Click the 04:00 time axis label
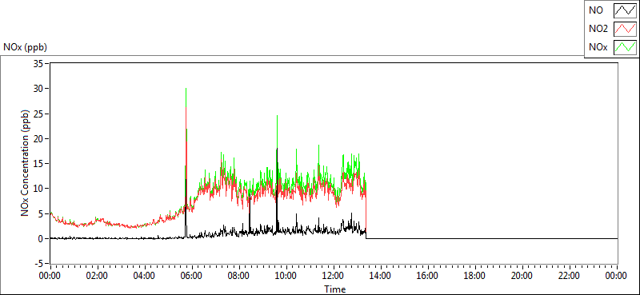The image size is (640, 295). 145,276
